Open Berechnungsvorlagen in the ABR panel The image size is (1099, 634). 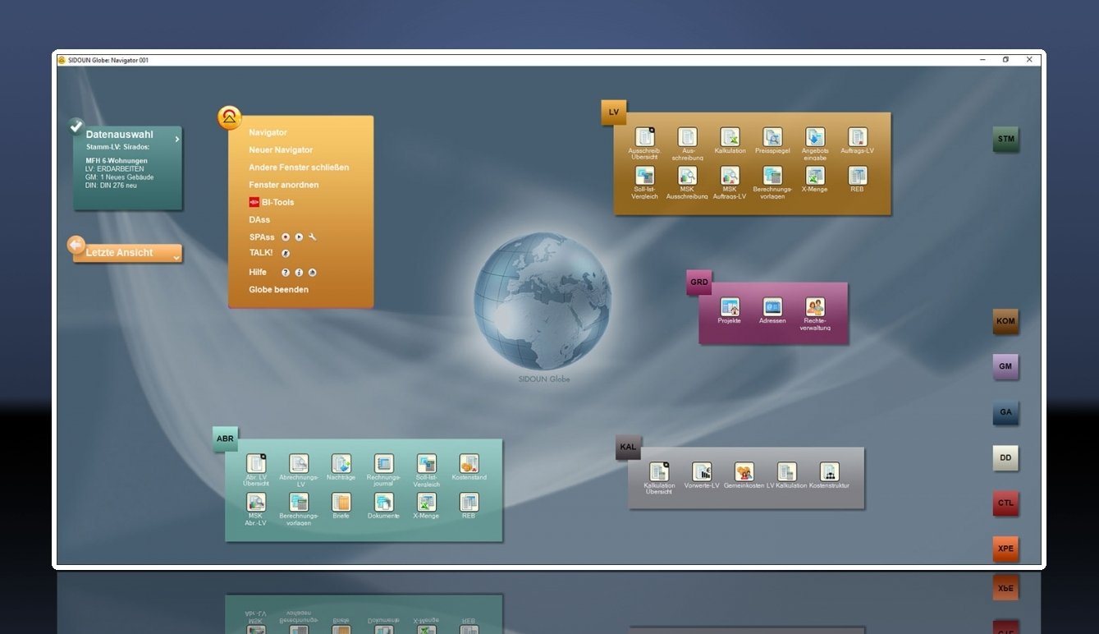click(x=299, y=503)
